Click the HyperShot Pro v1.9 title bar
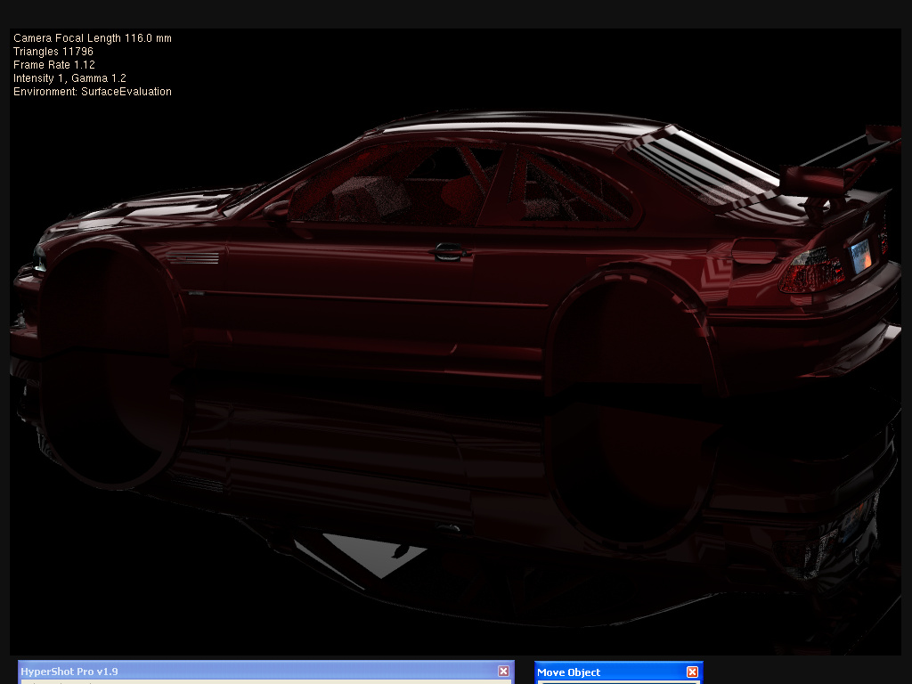This screenshot has width=912, height=684. coord(265,672)
